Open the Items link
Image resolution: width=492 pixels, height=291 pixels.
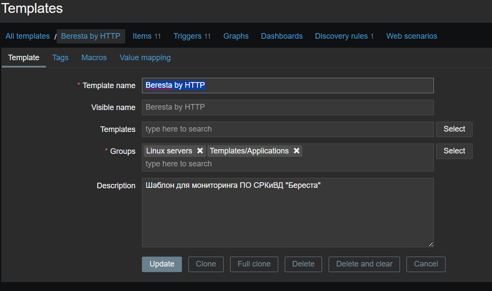tap(142, 36)
